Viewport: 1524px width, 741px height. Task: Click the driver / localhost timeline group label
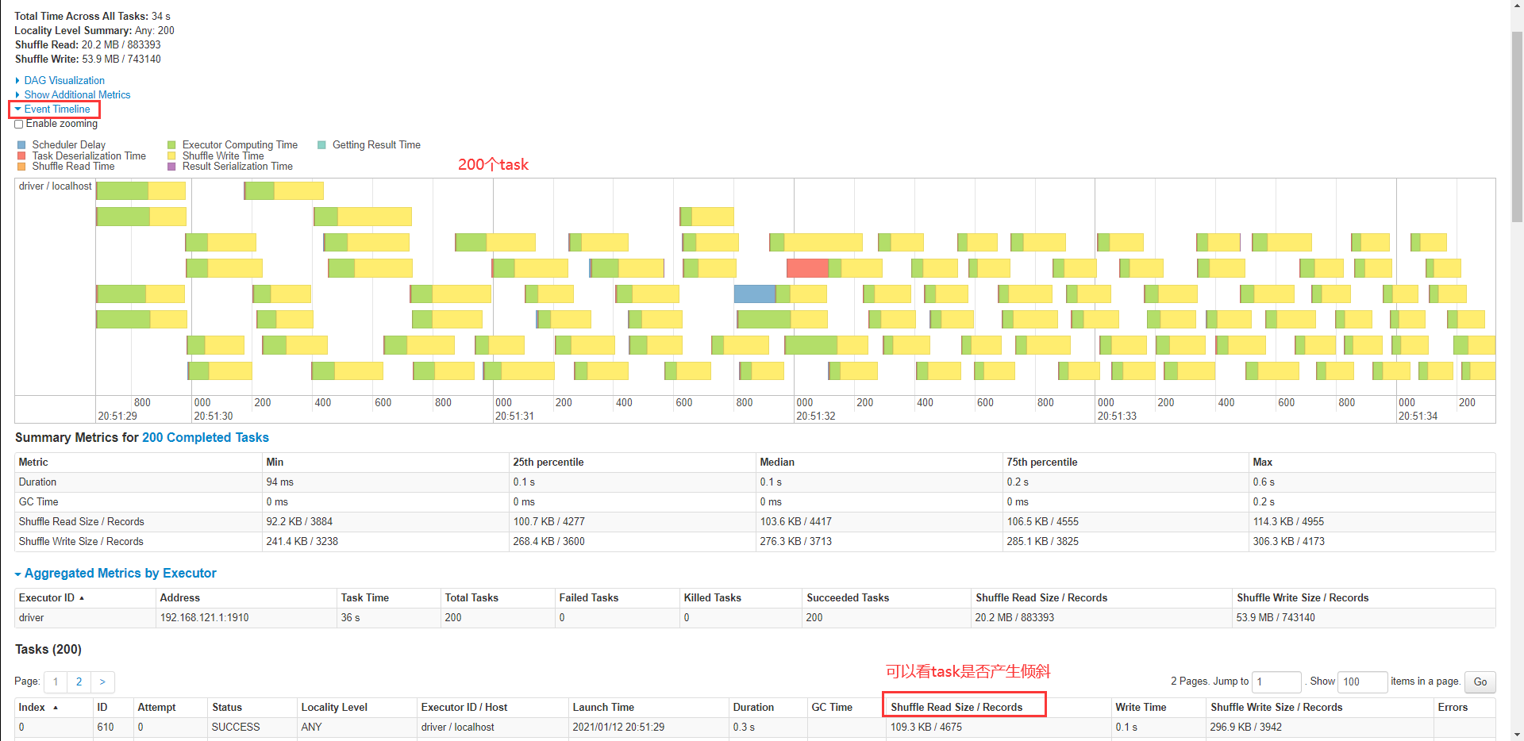56,186
